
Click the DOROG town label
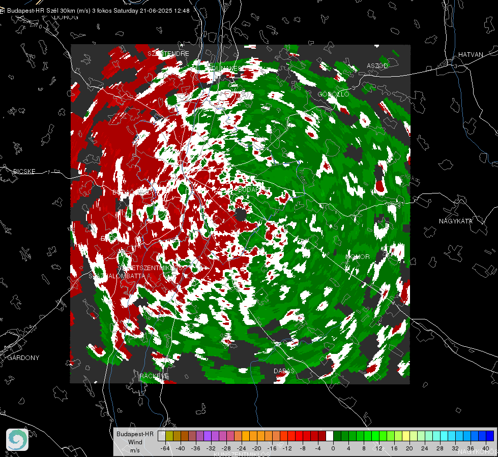(66, 17)
